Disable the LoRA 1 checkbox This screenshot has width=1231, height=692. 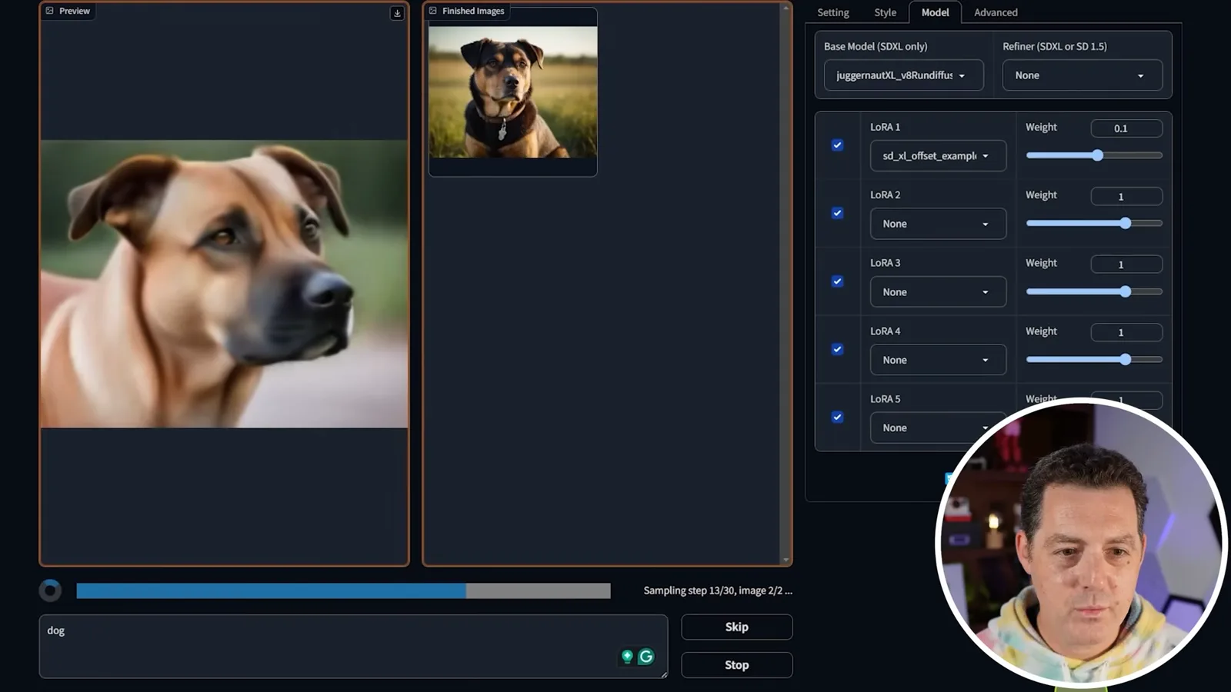coord(837,145)
